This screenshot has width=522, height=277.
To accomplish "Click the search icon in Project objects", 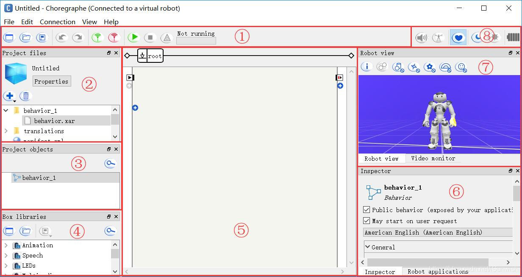I will [110, 164].
